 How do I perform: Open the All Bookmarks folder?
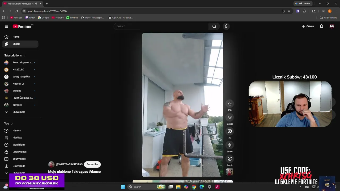coord(329,18)
